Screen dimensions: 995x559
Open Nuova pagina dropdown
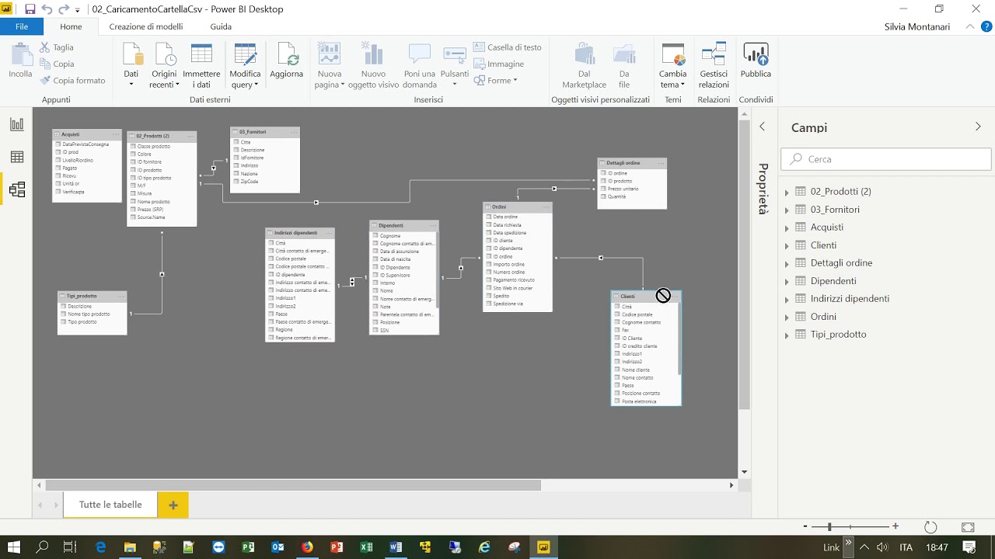pos(330,65)
